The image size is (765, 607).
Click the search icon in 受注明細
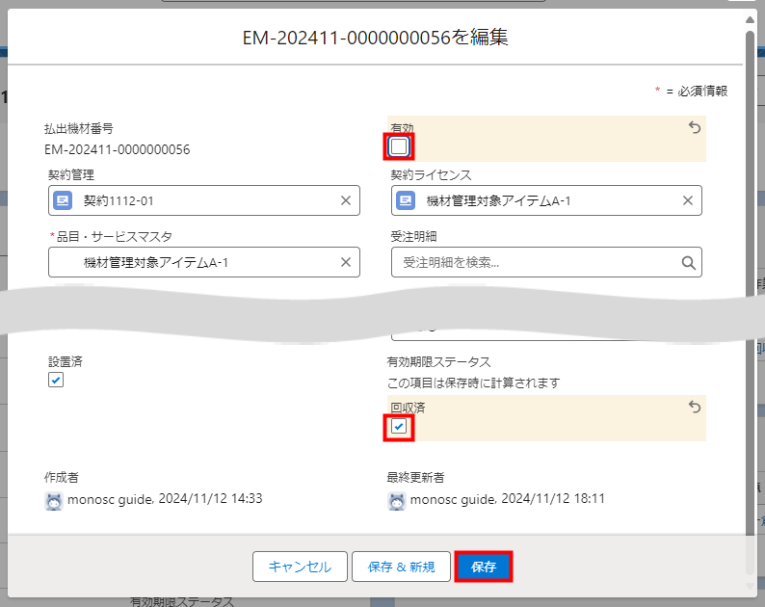pos(688,262)
